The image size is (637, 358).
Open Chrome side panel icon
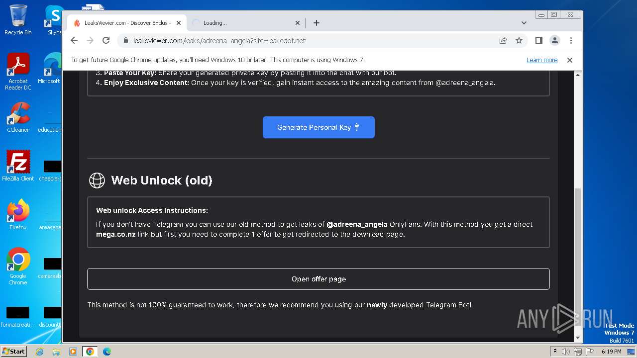coord(538,40)
